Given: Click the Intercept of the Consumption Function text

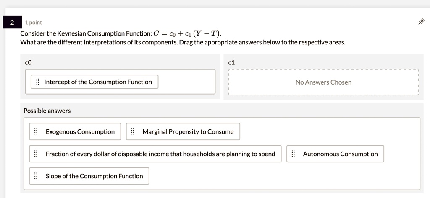Looking at the screenshot, I should pos(98,82).
